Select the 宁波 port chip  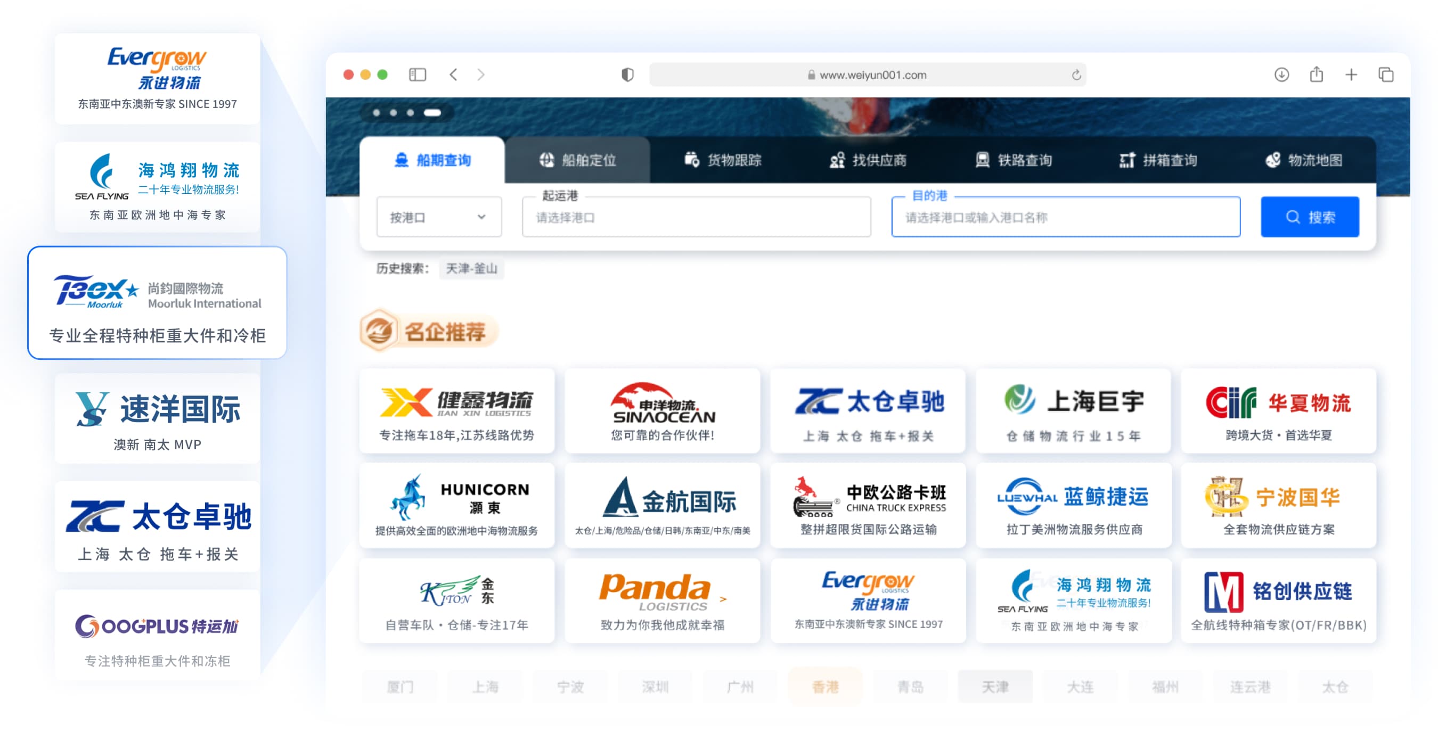coord(570,687)
